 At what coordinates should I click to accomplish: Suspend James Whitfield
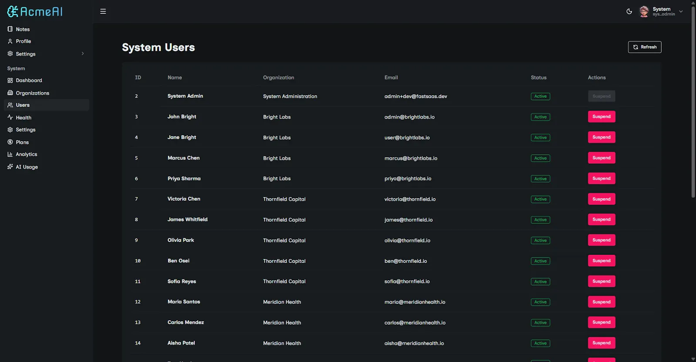[601, 219]
